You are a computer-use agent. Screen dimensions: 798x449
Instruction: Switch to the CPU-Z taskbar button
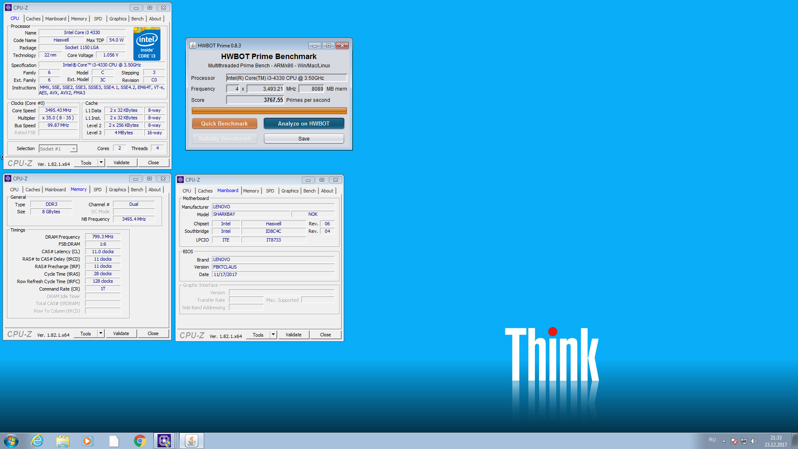(164, 441)
